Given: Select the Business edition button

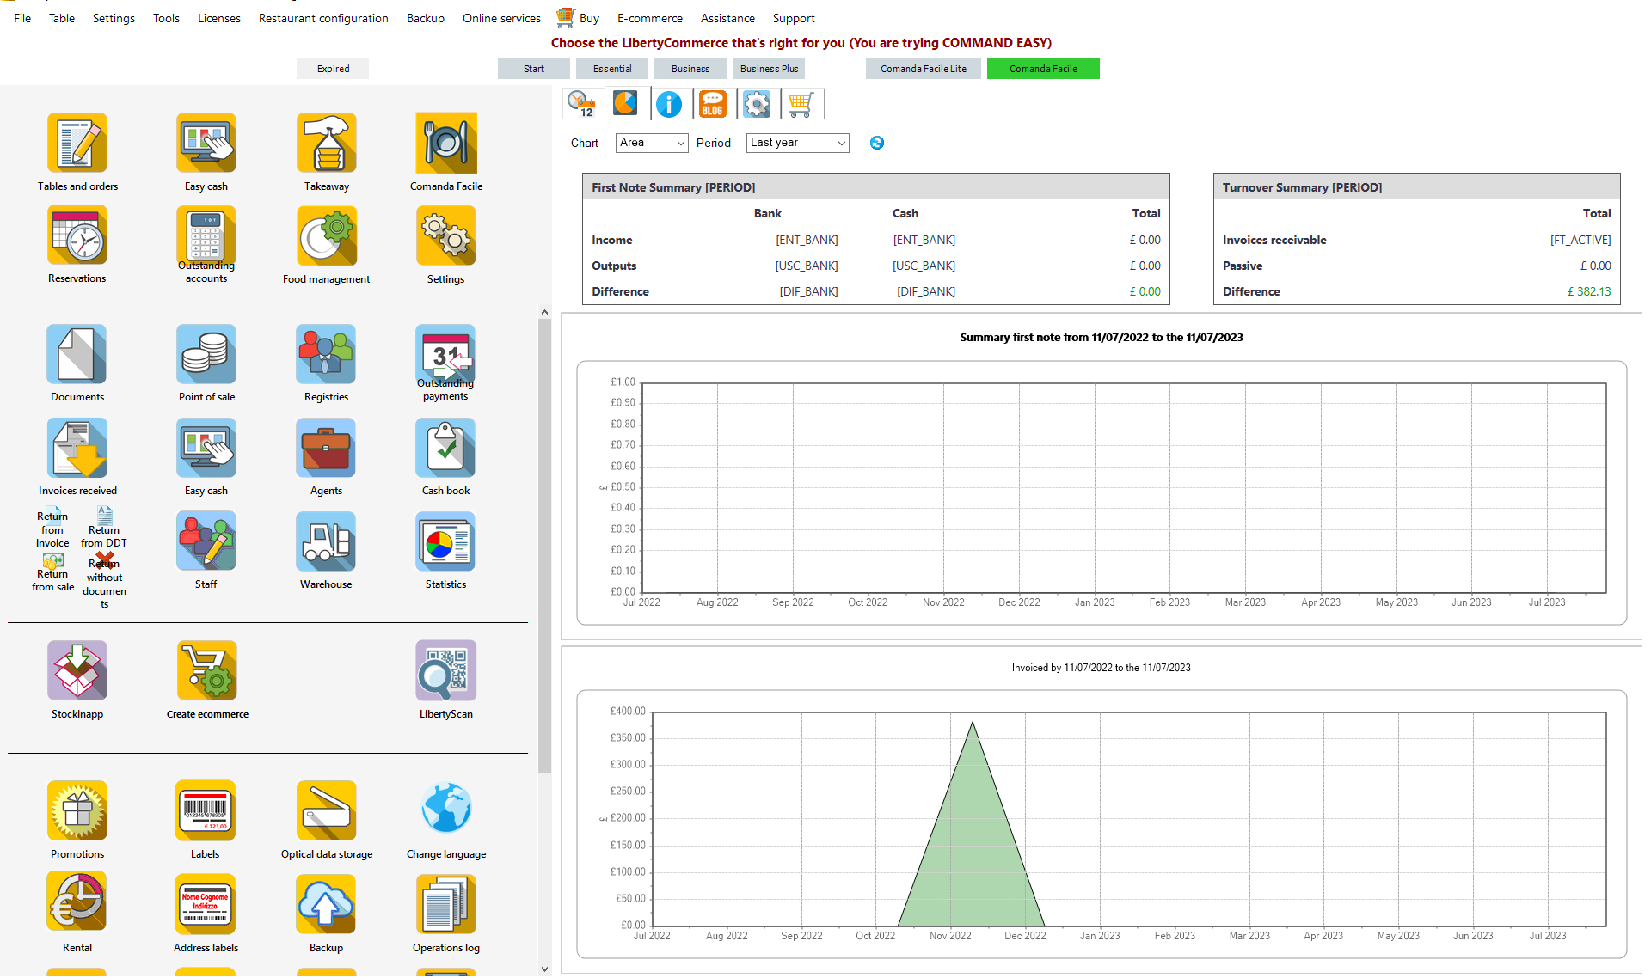Looking at the screenshot, I should (x=690, y=69).
